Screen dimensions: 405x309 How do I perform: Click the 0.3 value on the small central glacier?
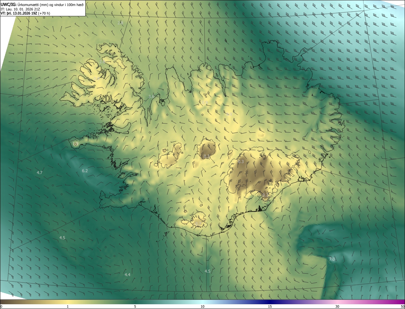point(207,156)
